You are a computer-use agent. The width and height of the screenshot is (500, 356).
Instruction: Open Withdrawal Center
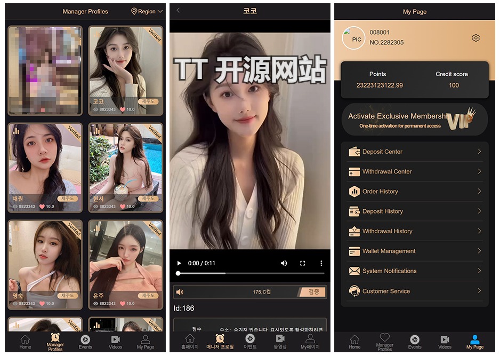pos(415,171)
